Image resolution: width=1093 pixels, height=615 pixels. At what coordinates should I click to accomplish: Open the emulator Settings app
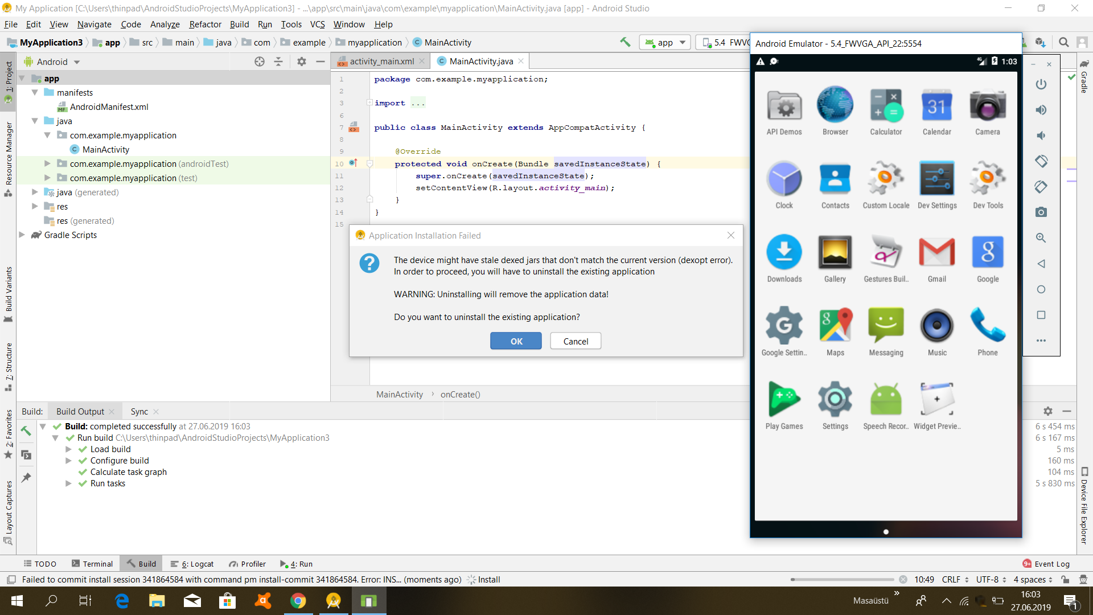(x=835, y=406)
